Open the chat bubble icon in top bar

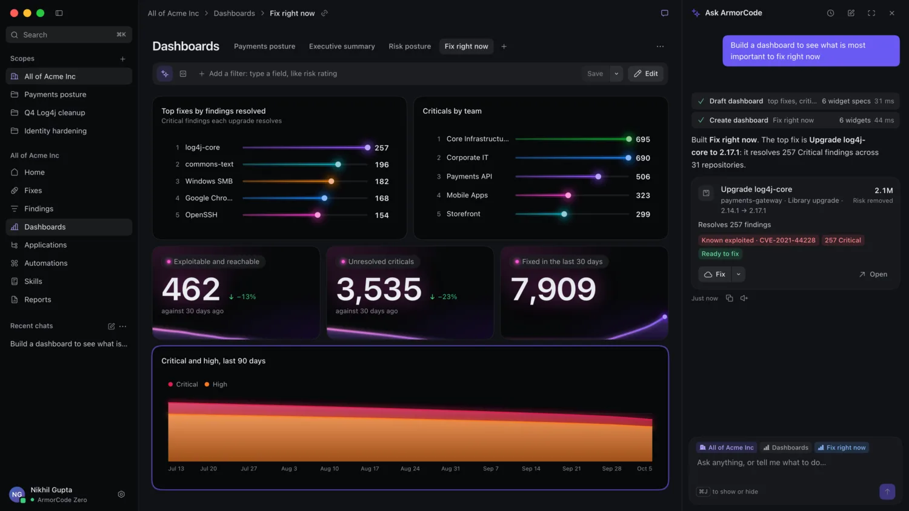(664, 13)
